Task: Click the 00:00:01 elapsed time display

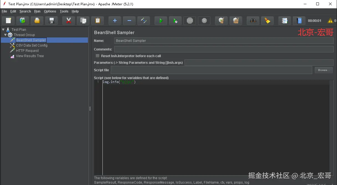Action: (x=315, y=21)
